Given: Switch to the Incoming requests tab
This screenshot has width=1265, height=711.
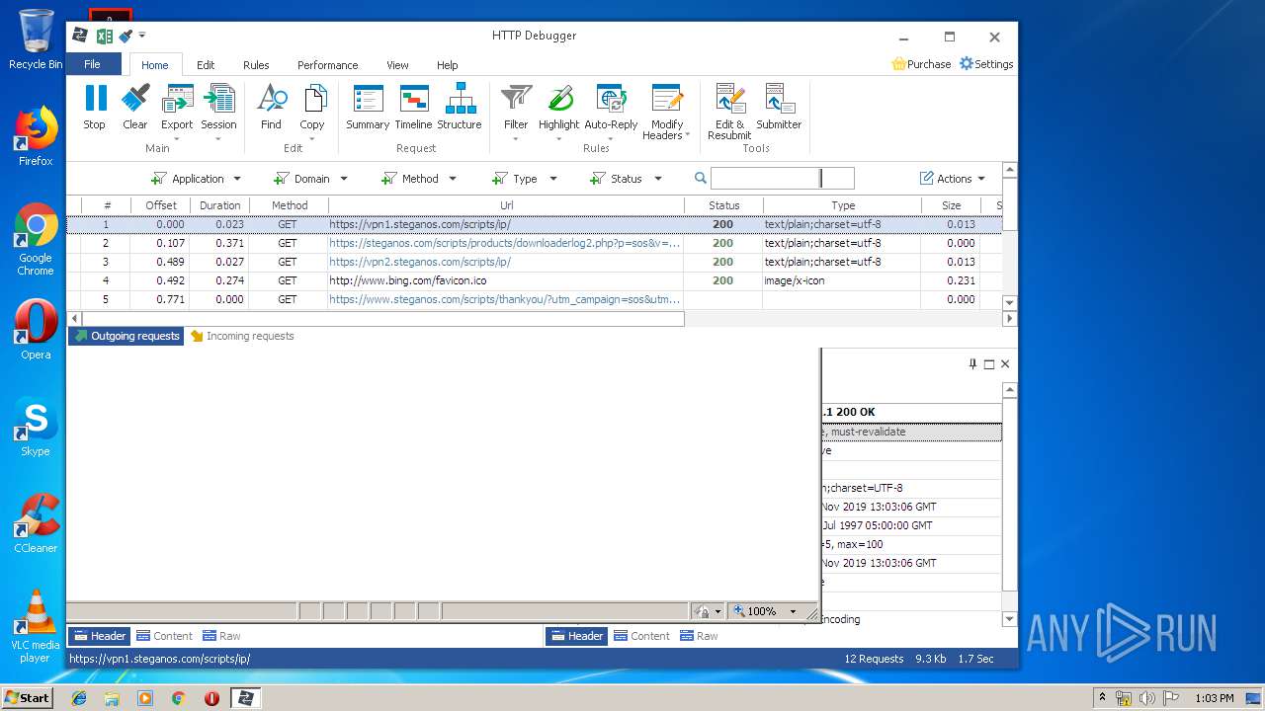Looking at the screenshot, I should tap(242, 336).
